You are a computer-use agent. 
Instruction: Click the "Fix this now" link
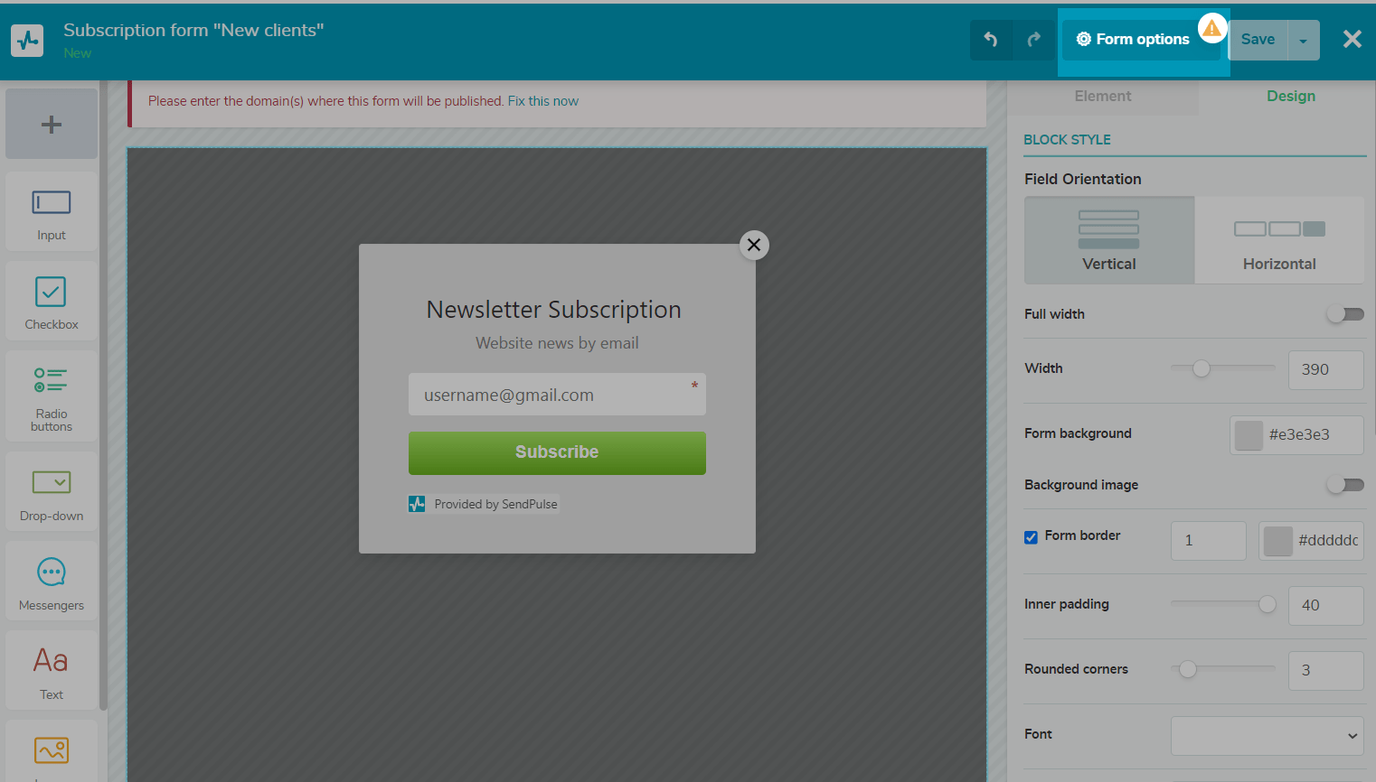[542, 101]
